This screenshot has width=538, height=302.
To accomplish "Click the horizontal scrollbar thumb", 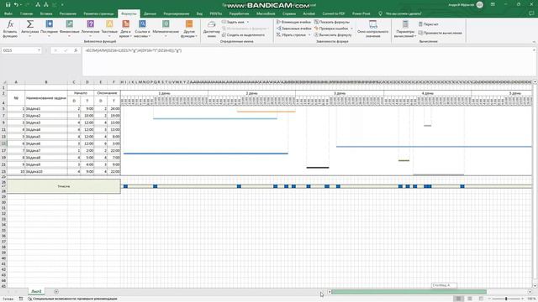I will (x=409, y=292).
